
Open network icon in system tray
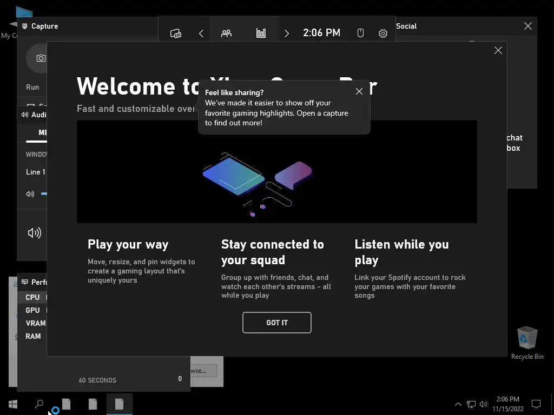click(x=471, y=404)
